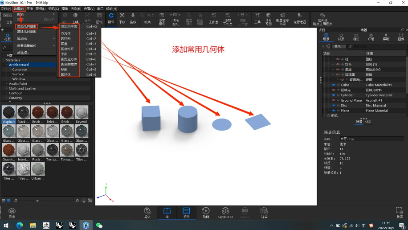Expand the Axalta Paint material folder
The width and height of the screenshot is (408, 230).
6,83
